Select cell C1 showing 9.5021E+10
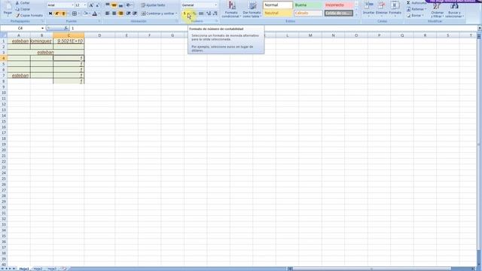The height and width of the screenshot is (271, 482). [x=69, y=41]
